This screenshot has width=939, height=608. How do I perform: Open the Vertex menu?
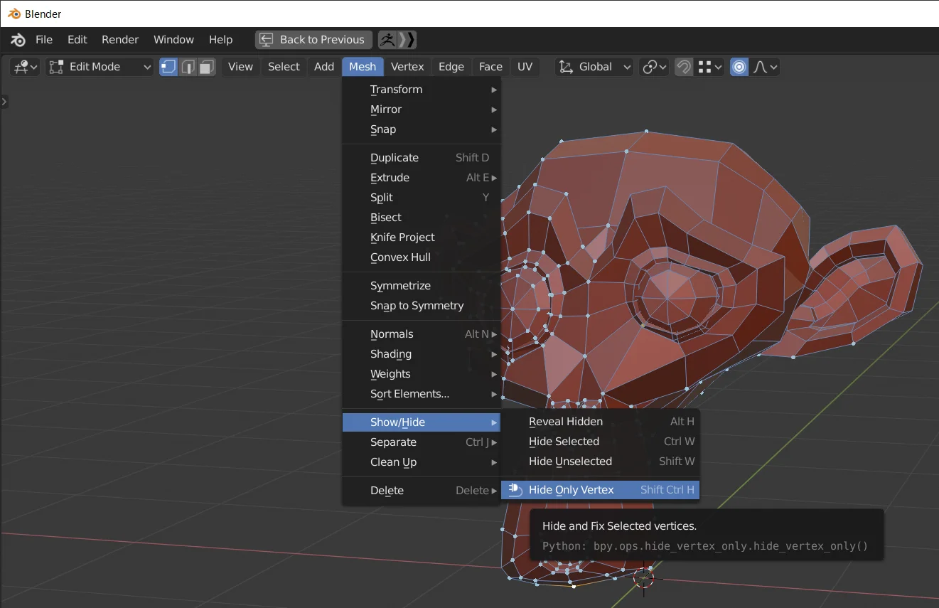[x=407, y=66]
